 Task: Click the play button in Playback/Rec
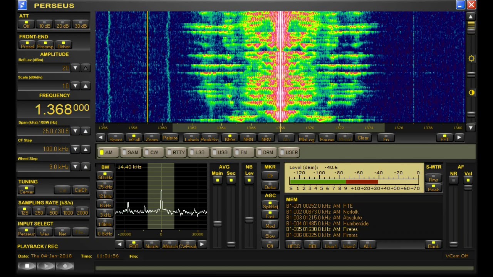pyautogui.click(x=46, y=266)
